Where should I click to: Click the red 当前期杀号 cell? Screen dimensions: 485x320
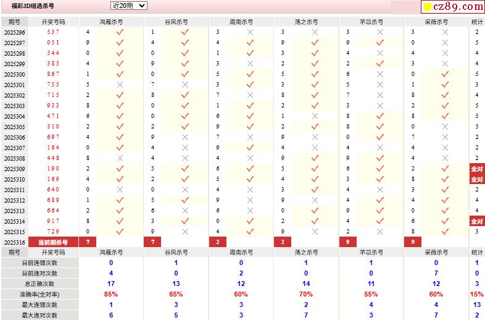point(53,242)
